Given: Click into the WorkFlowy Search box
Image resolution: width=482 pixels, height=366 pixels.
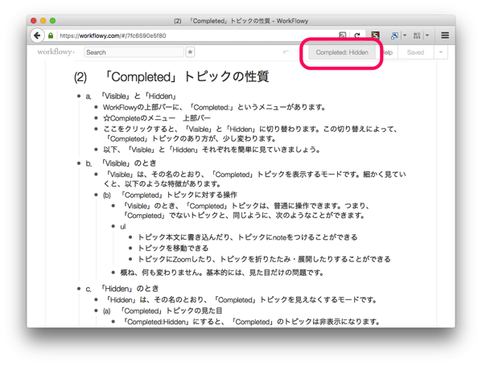Looking at the screenshot, I should [134, 52].
